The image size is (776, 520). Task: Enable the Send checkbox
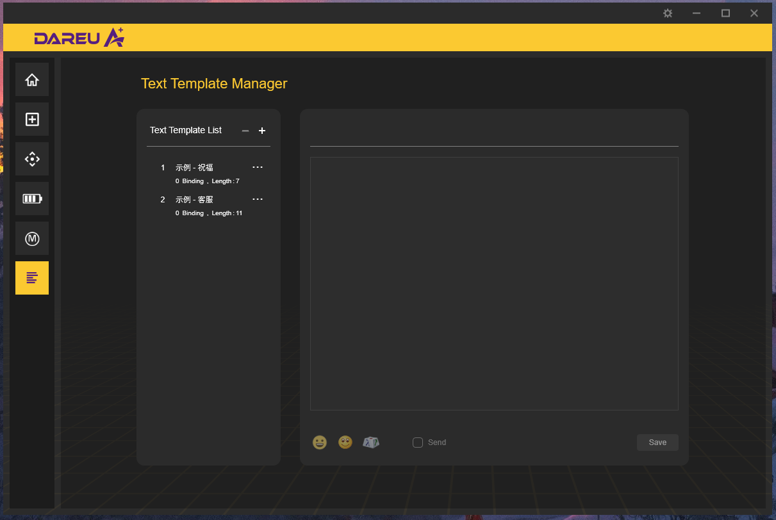pyautogui.click(x=418, y=443)
